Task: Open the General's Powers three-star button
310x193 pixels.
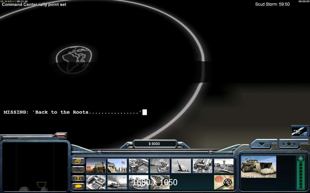Action: (289, 144)
